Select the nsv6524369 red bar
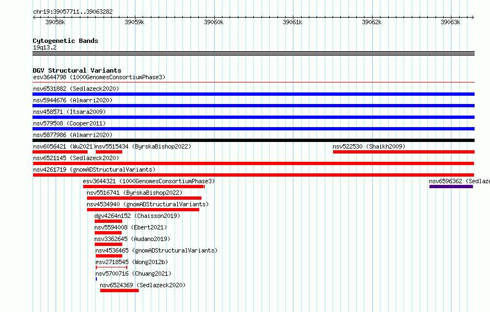This screenshot has width=490, height=312. (x=119, y=291)
